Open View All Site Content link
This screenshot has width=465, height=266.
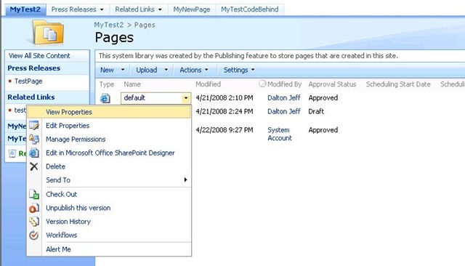coord(39,56)
